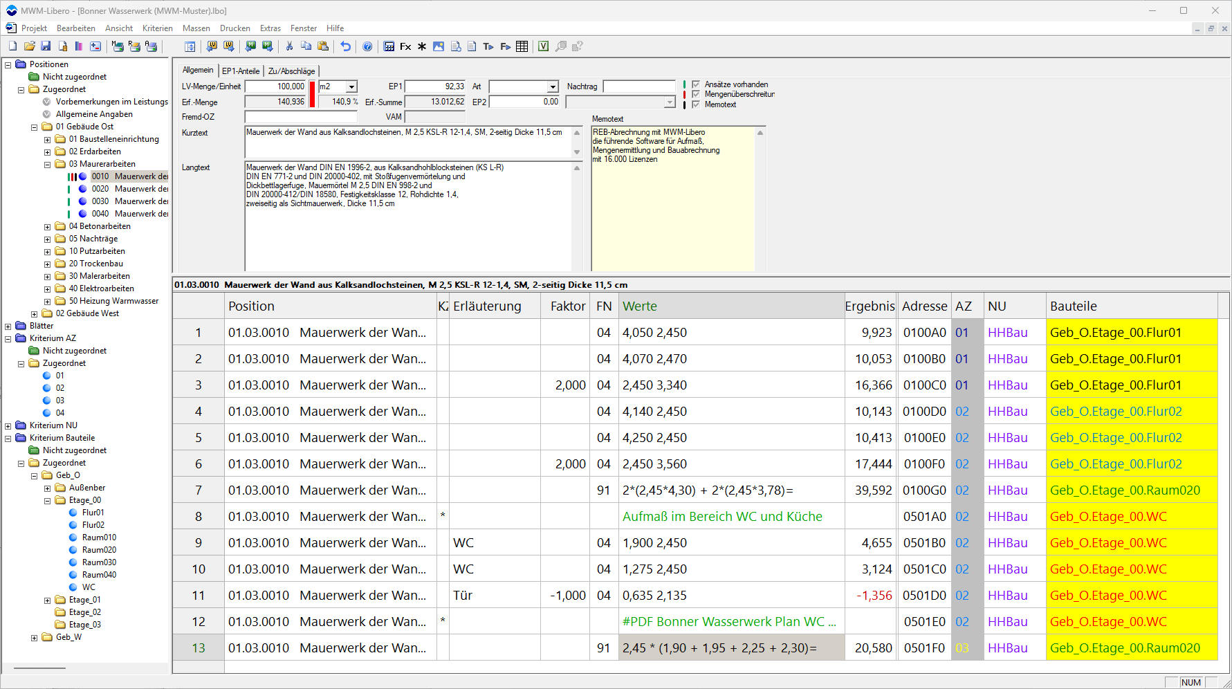The height and width of the screenshot is (689, 1232).
Task: Click the LV-Menge field showing 100,000
Action: [275, 86]
